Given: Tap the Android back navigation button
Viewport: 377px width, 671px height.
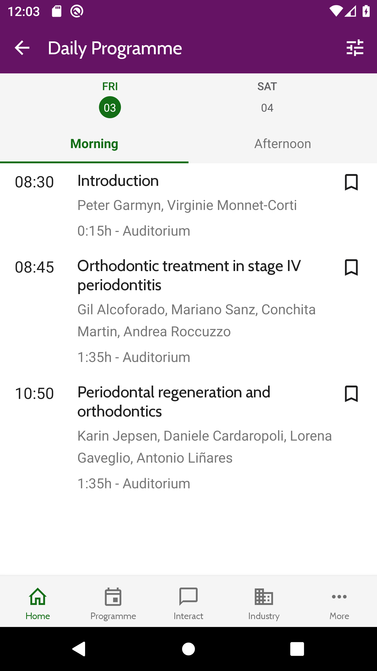Looking at the screenshot, I should (79, 649).
